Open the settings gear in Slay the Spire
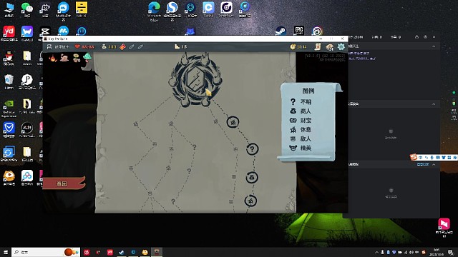 tap(341, 46)
